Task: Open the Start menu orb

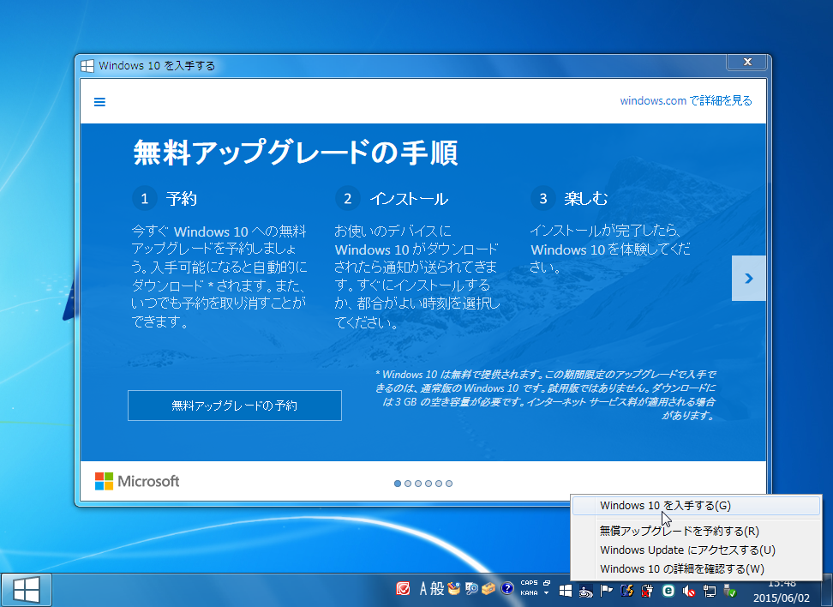Action: (x=26, y=589)
